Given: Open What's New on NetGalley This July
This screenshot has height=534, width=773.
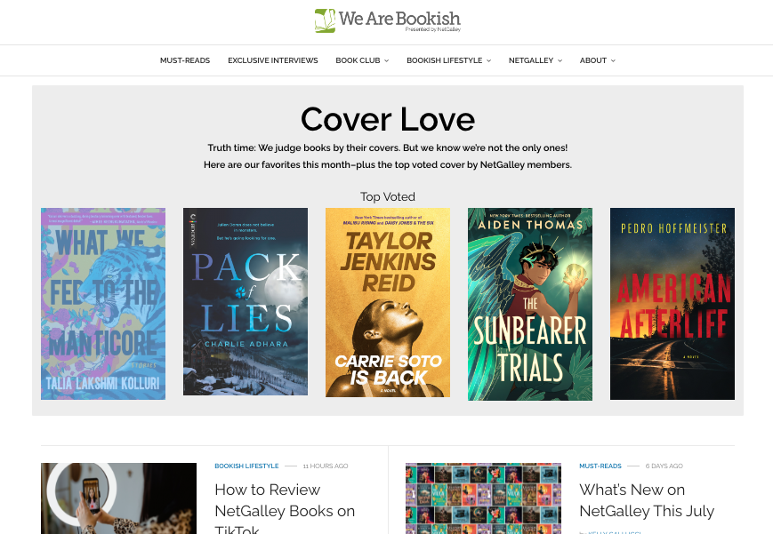Looking at the screenshot, I should tap(647, 500).
